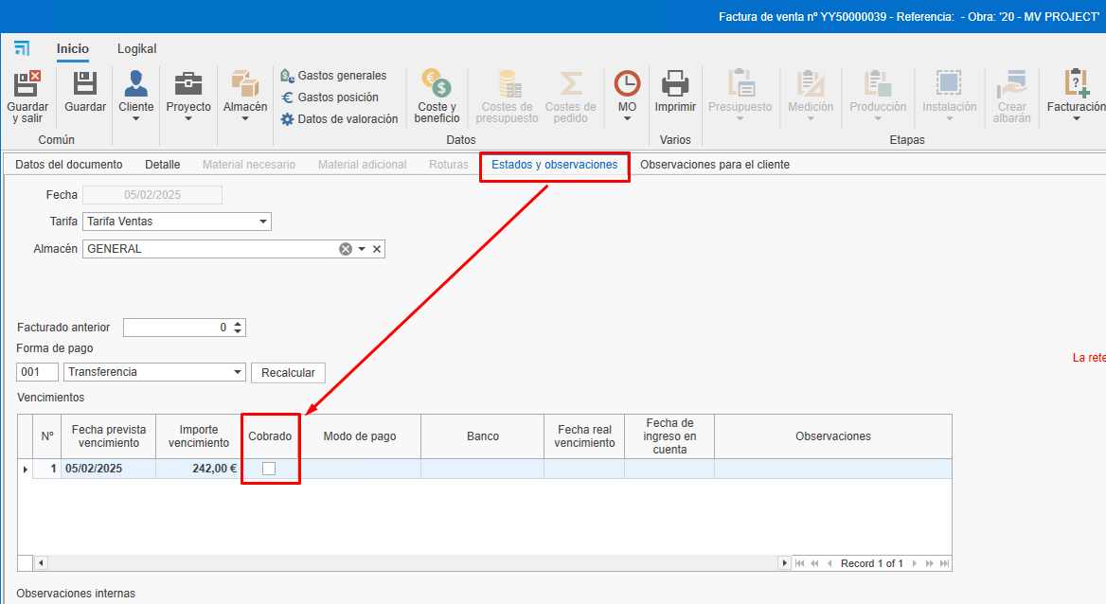Screen dimensions: 1106x604
Task: Select the Datos del documento tab
Action: tap(69, 163)
